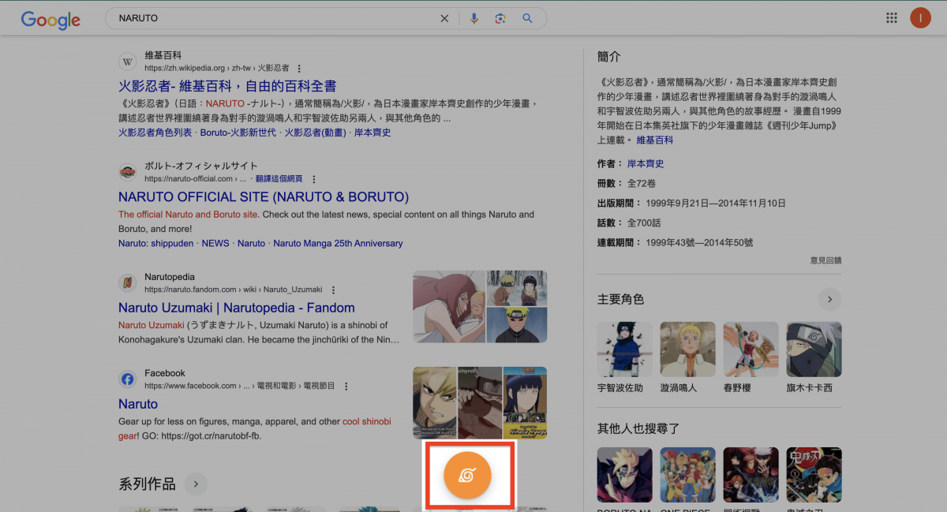Start voice search with microphone icon
The width and height of the screenshot is (947, 512).
pos(474,18)
